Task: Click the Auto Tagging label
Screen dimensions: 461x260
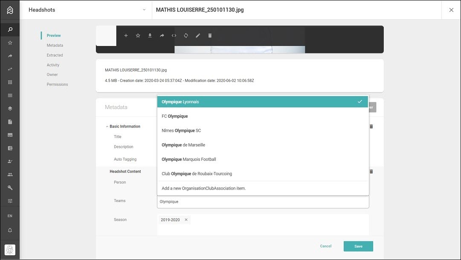Action: (125, 159)
